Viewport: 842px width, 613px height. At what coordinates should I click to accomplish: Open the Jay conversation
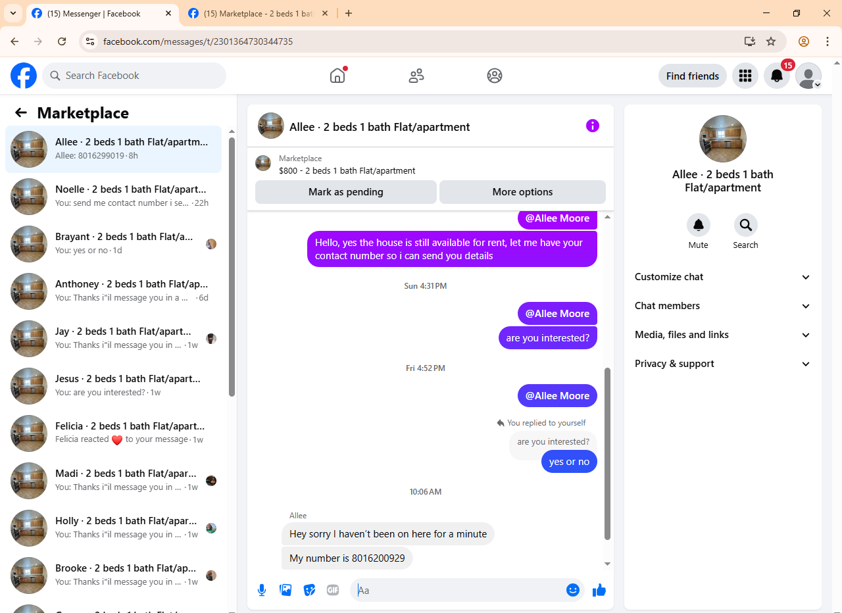point(113,339)
